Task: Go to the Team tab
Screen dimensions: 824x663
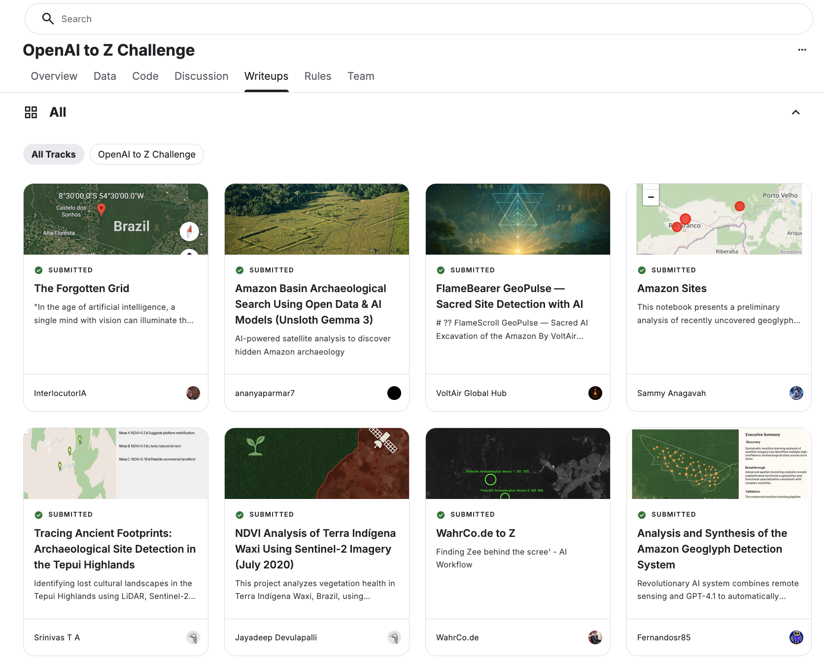Action: click(x=361, y=76)
